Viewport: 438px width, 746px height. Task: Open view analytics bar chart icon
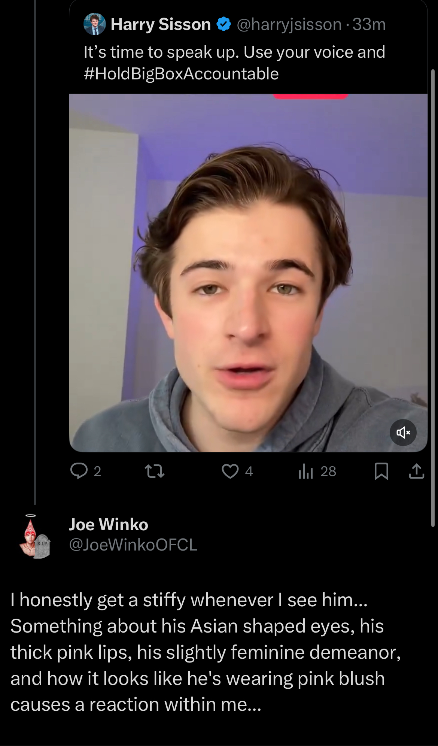pyautogui.click(x=305, y=471)
